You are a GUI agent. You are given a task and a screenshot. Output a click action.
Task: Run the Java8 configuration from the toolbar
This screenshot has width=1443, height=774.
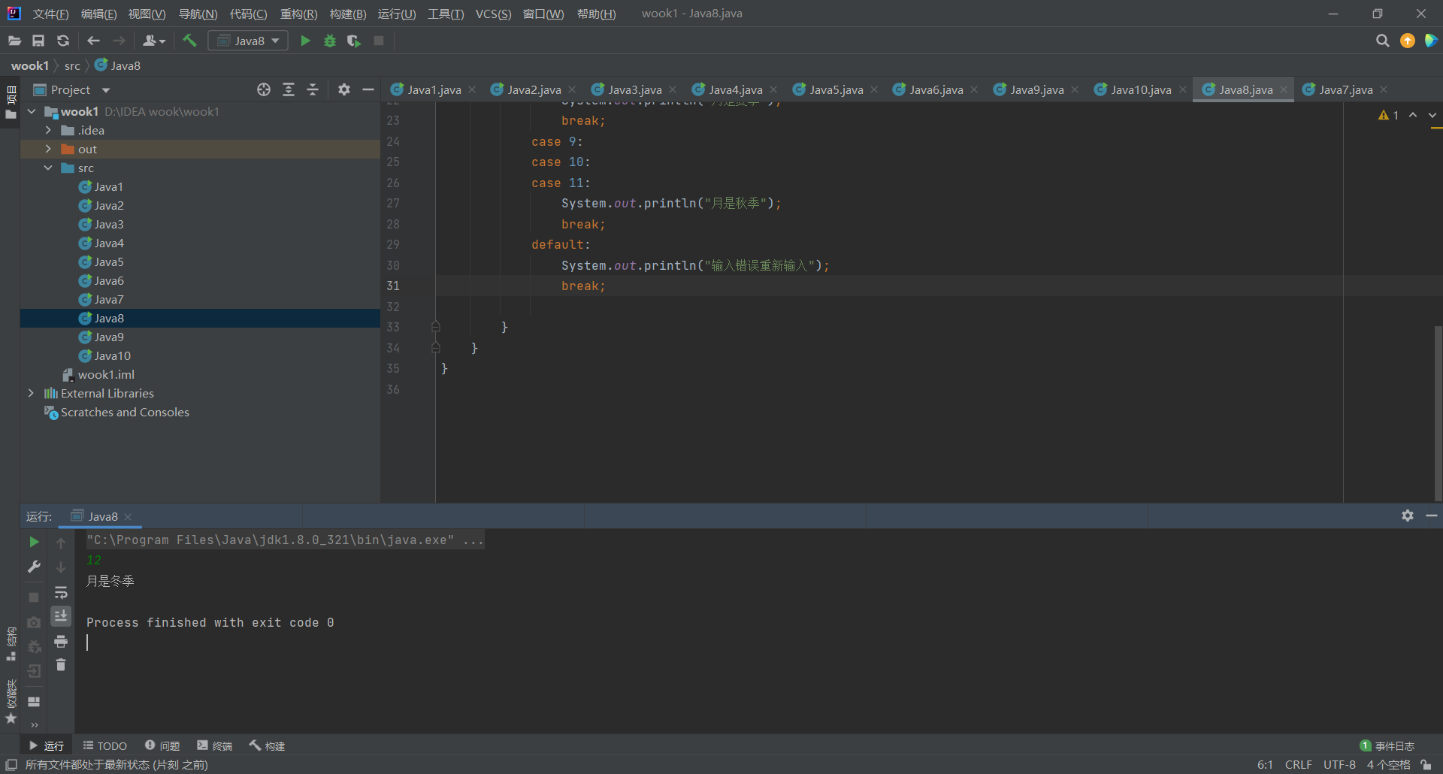(305, 41)
